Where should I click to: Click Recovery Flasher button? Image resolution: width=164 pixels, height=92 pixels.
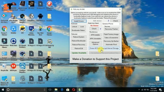pyautogui.click(x=111, y=29)
